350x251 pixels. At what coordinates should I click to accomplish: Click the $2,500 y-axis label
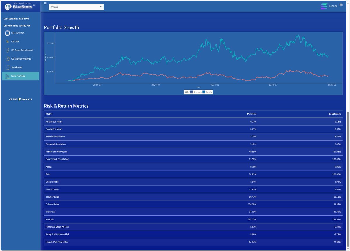pyautogui.click(x=50, y=72)
